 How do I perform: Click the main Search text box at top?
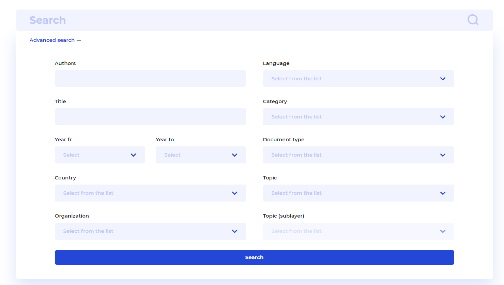click(239, 20)
